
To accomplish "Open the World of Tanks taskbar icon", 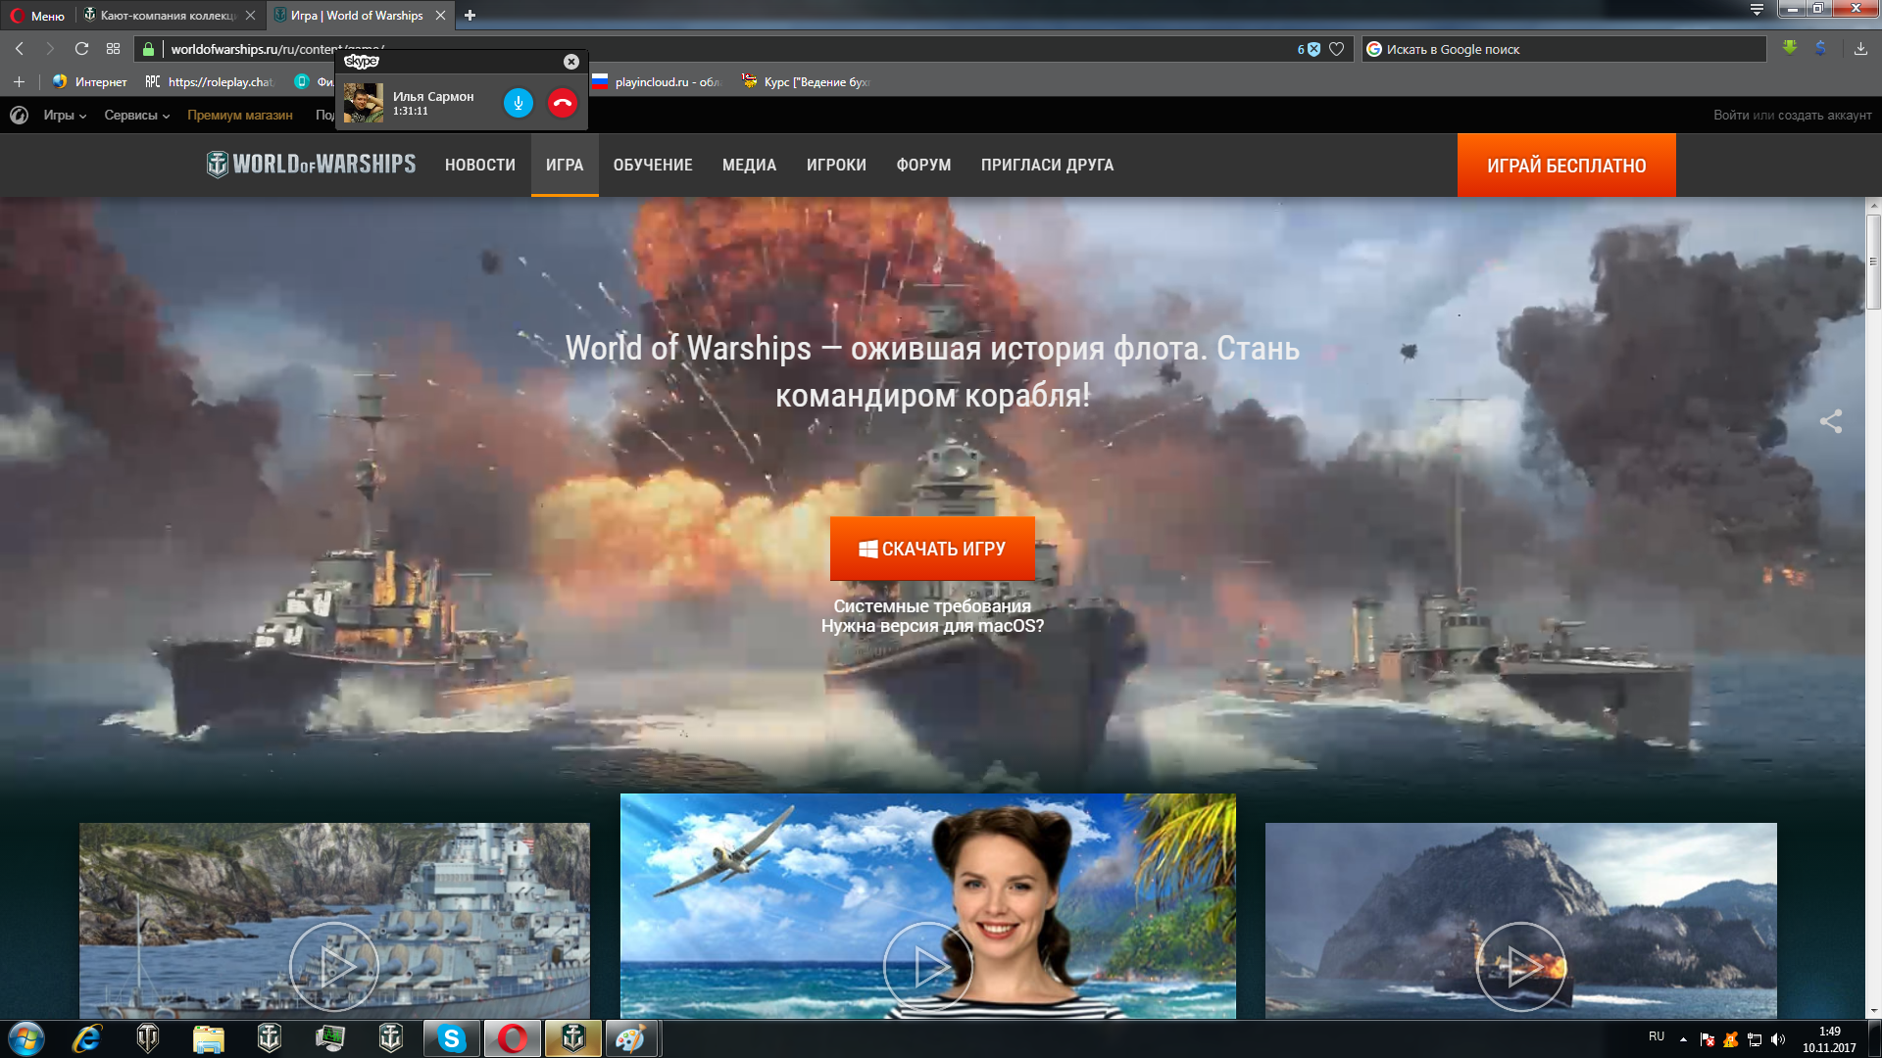I will [148, 1038].
